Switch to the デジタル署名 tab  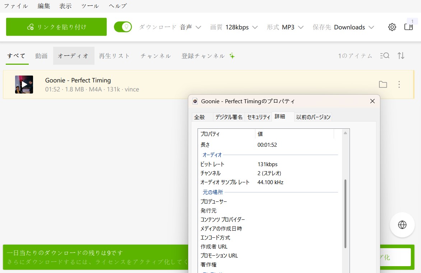click(229, 117)
